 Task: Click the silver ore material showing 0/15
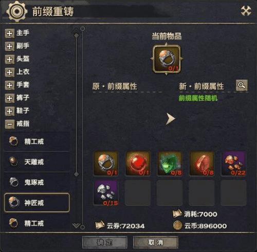[x=106, y=193]
